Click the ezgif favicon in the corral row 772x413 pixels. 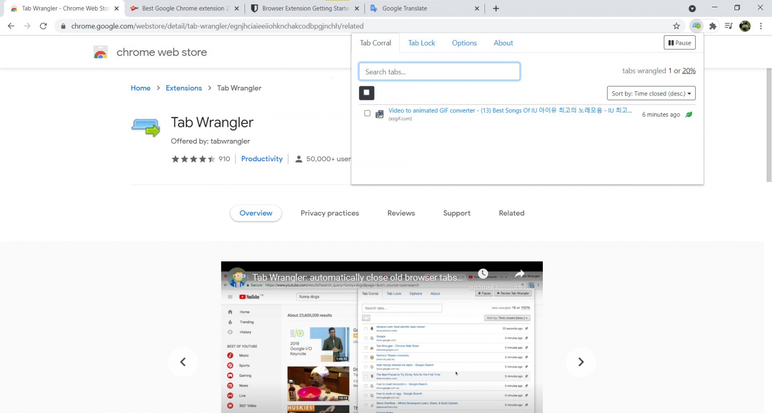pos(380,114)
